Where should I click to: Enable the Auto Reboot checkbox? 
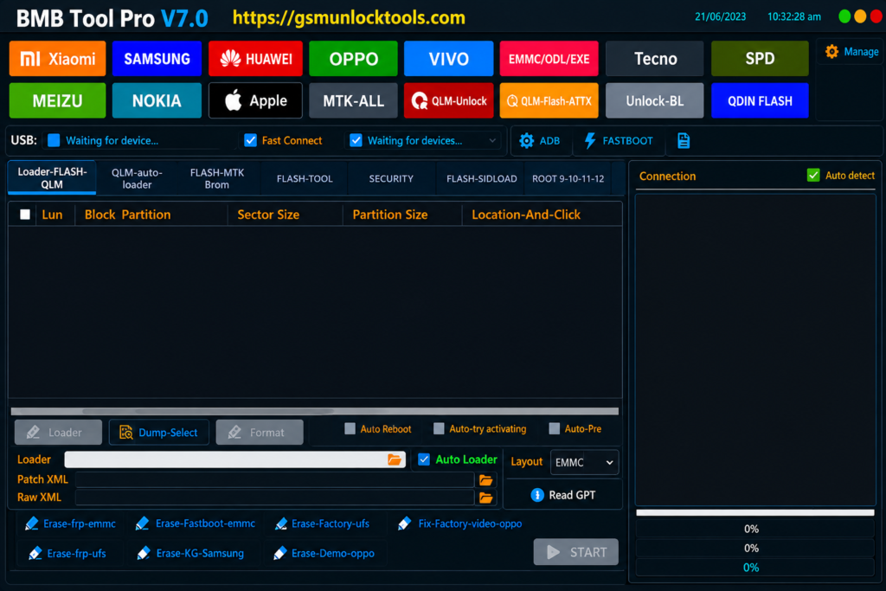click(350, 429)
